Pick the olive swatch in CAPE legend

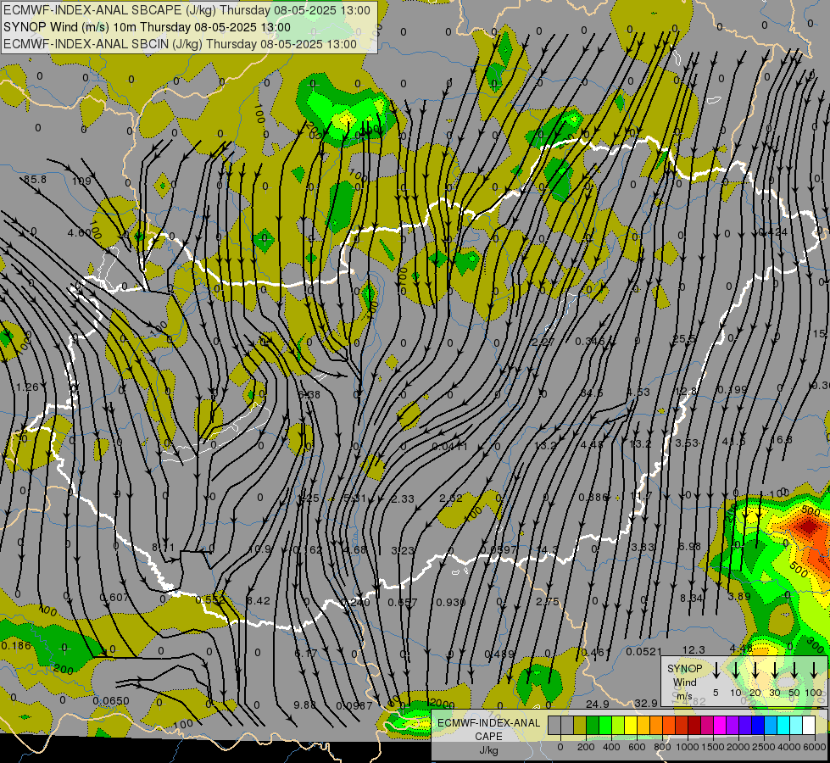(580, 726)
